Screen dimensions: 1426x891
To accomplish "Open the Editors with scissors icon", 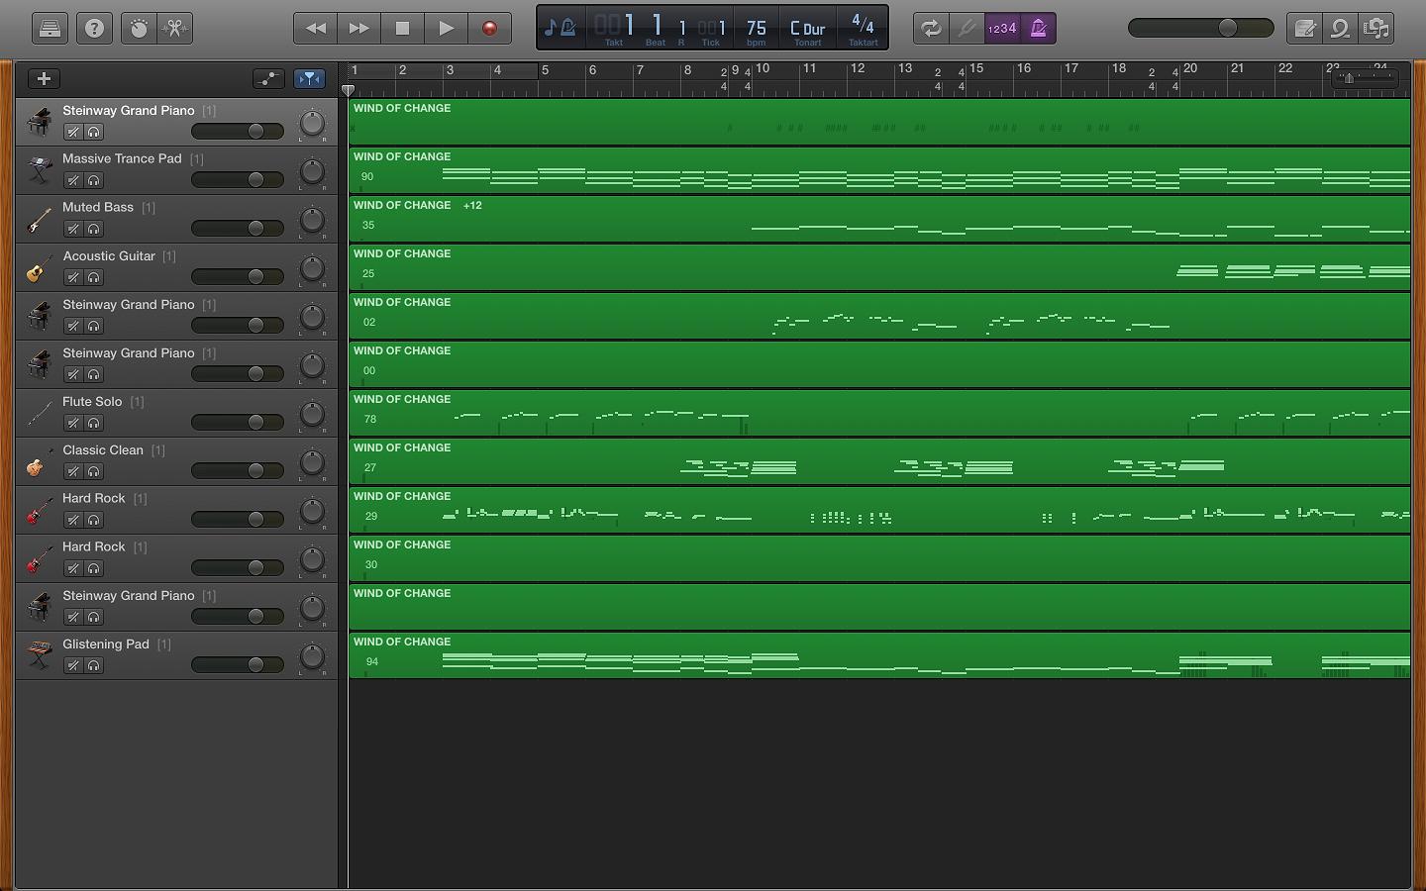I will (175, 29).
